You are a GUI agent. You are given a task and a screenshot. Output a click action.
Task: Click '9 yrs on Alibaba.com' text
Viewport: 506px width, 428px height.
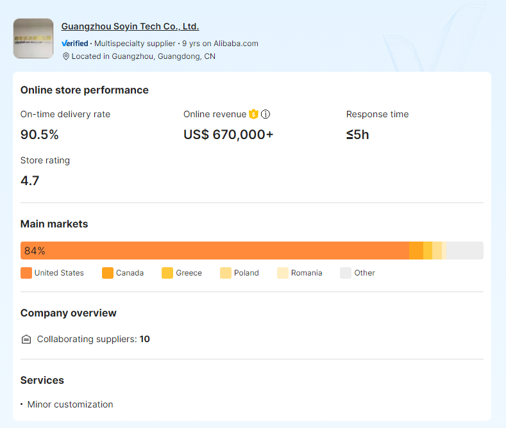click(x=220, y=44)
